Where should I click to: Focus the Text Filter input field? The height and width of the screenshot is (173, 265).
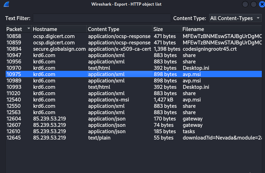(x=102, y=18)
